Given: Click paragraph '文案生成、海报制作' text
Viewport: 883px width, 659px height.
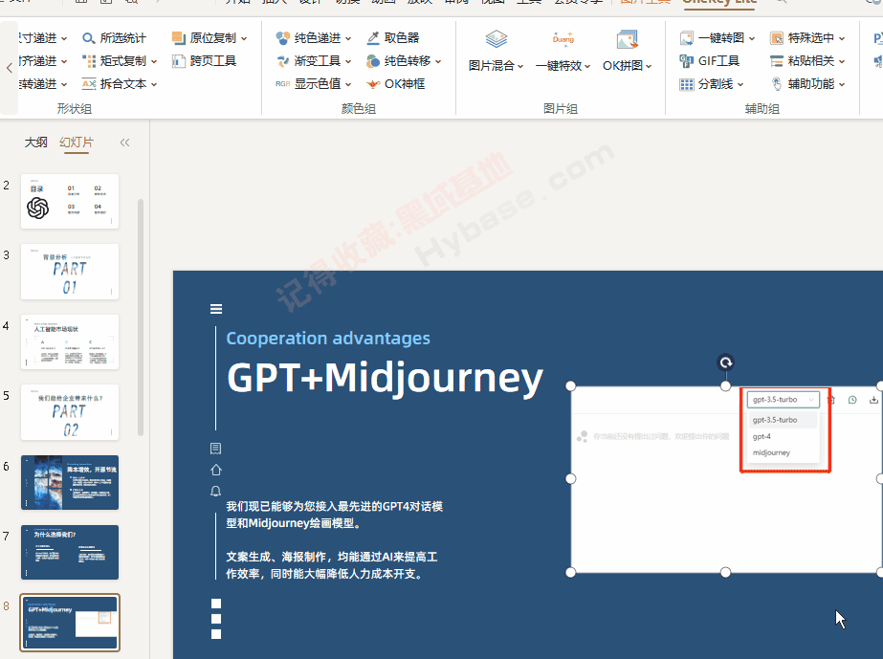Looking at the screenshot, I should 332,565.
